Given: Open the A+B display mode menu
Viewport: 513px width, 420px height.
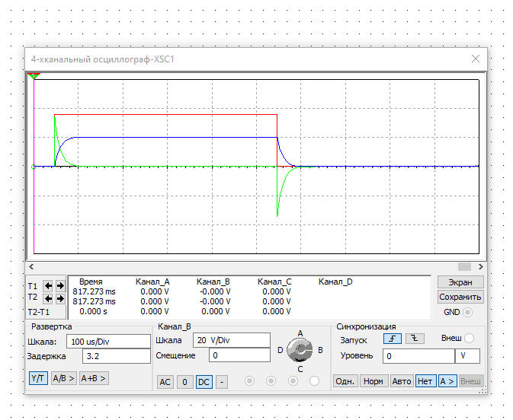Looking at the screenshot, I should (94, 378).
